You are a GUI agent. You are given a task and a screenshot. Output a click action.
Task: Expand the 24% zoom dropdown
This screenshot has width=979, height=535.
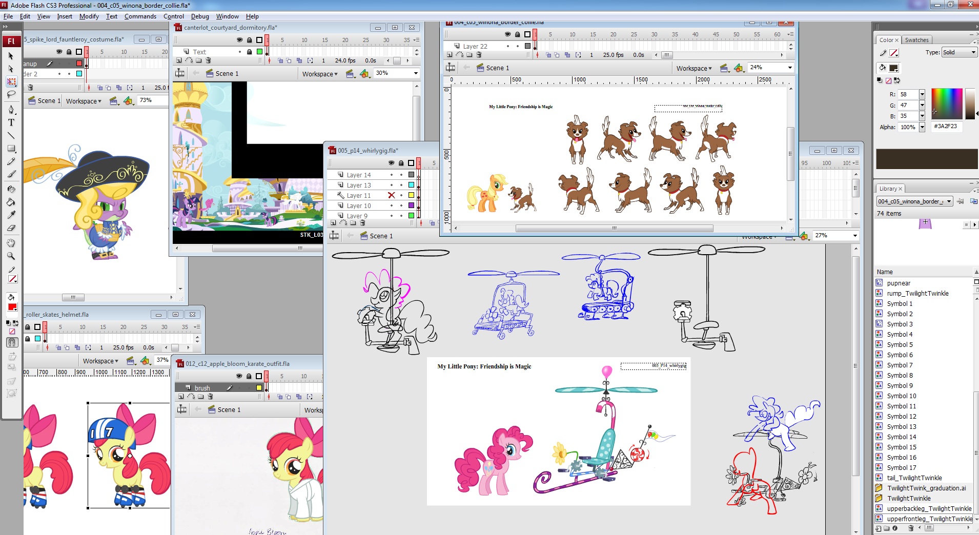click(x=789, y=68)
